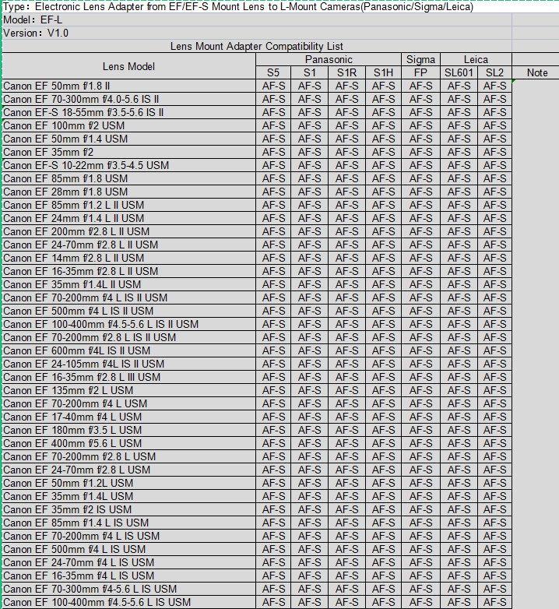
Task: Select 'Canon EF 100-400mm f/4.5-5.6 L IS II USM' cell
Action: click(129, 324)
